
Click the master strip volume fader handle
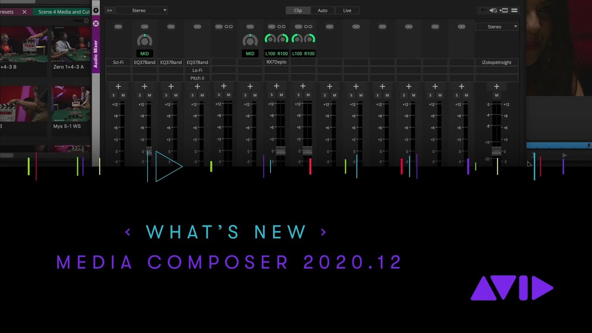click(x=496, y=151)
